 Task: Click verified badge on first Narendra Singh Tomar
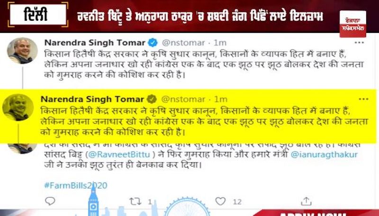(153, 43)
